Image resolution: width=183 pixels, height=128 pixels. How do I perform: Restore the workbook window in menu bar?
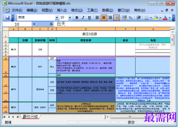coord(167,10)
